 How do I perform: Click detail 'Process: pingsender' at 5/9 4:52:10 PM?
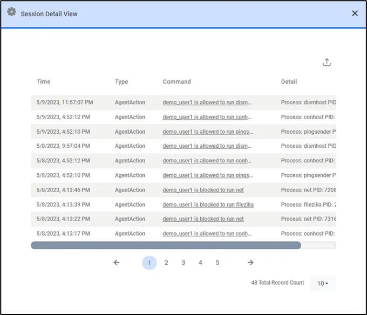click(x=309, y=132)
